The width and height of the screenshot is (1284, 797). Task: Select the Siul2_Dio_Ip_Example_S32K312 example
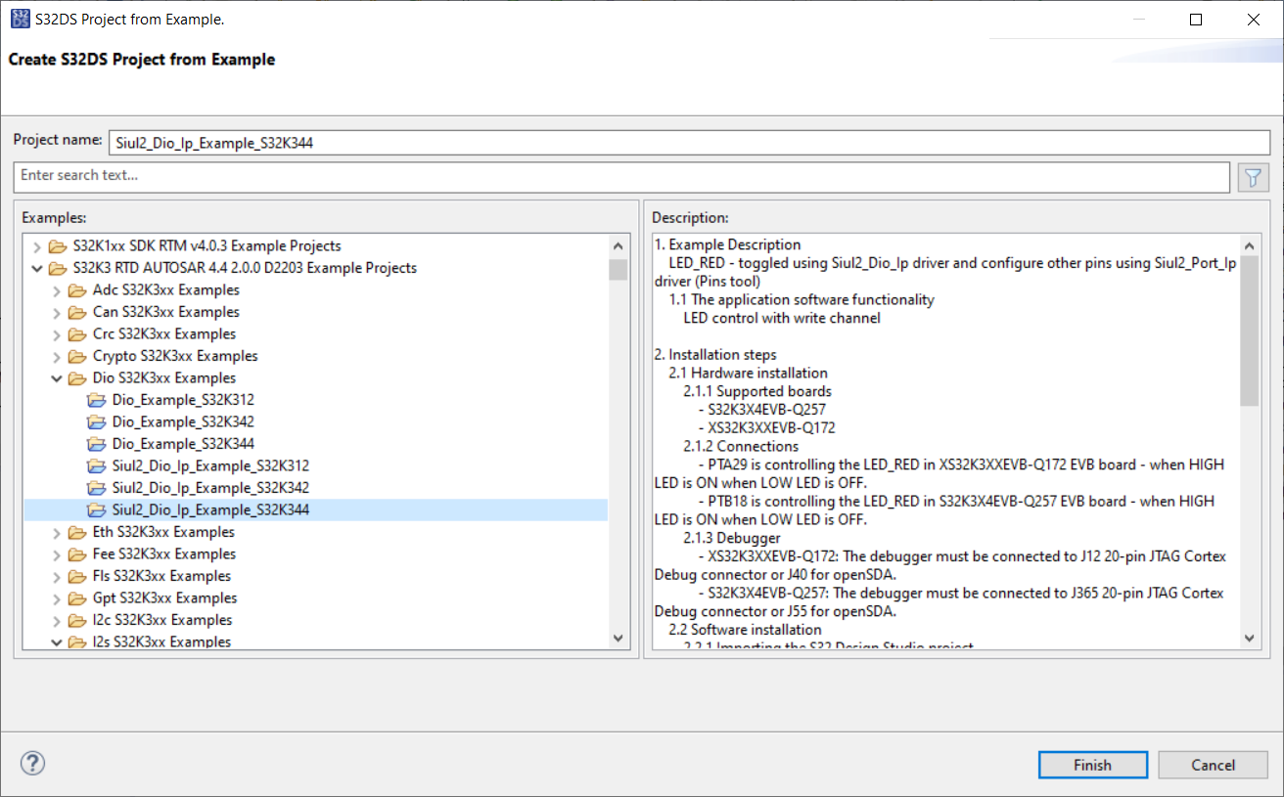[x=209, y=466]
